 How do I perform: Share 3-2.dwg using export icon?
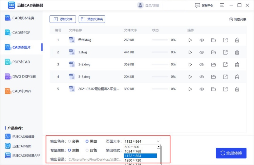click(225, 64)
